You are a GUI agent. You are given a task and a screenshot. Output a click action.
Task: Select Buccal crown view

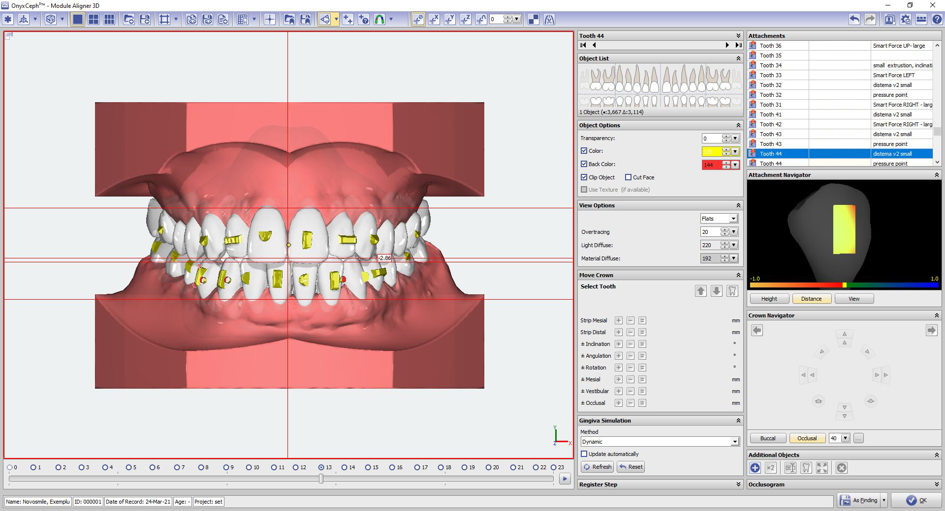pyautogui.click(x=768, y=438)
